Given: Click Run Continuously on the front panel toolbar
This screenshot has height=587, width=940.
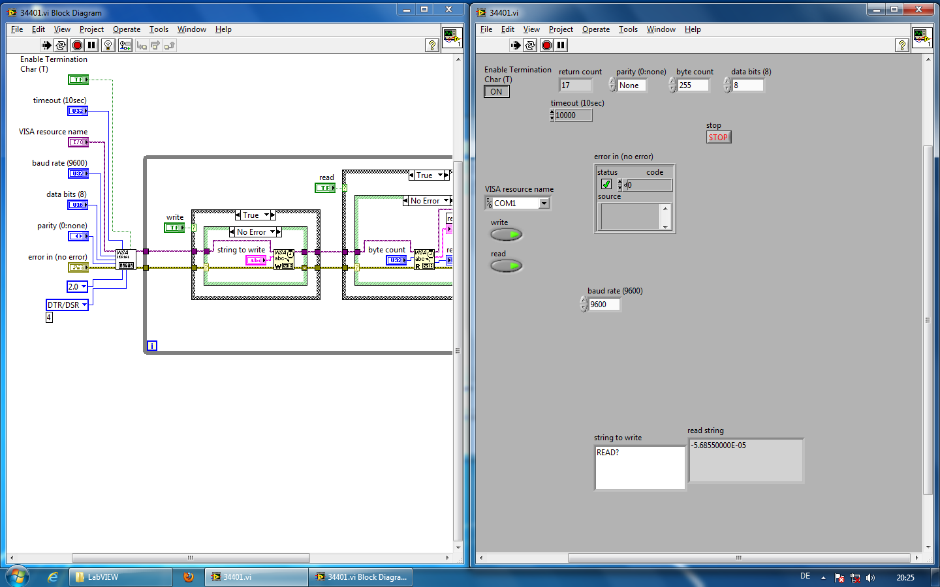Looking at the screenshot, I should 531,45.
